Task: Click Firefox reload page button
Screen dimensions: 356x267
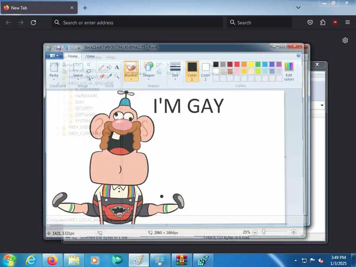Action: point(33,23)
